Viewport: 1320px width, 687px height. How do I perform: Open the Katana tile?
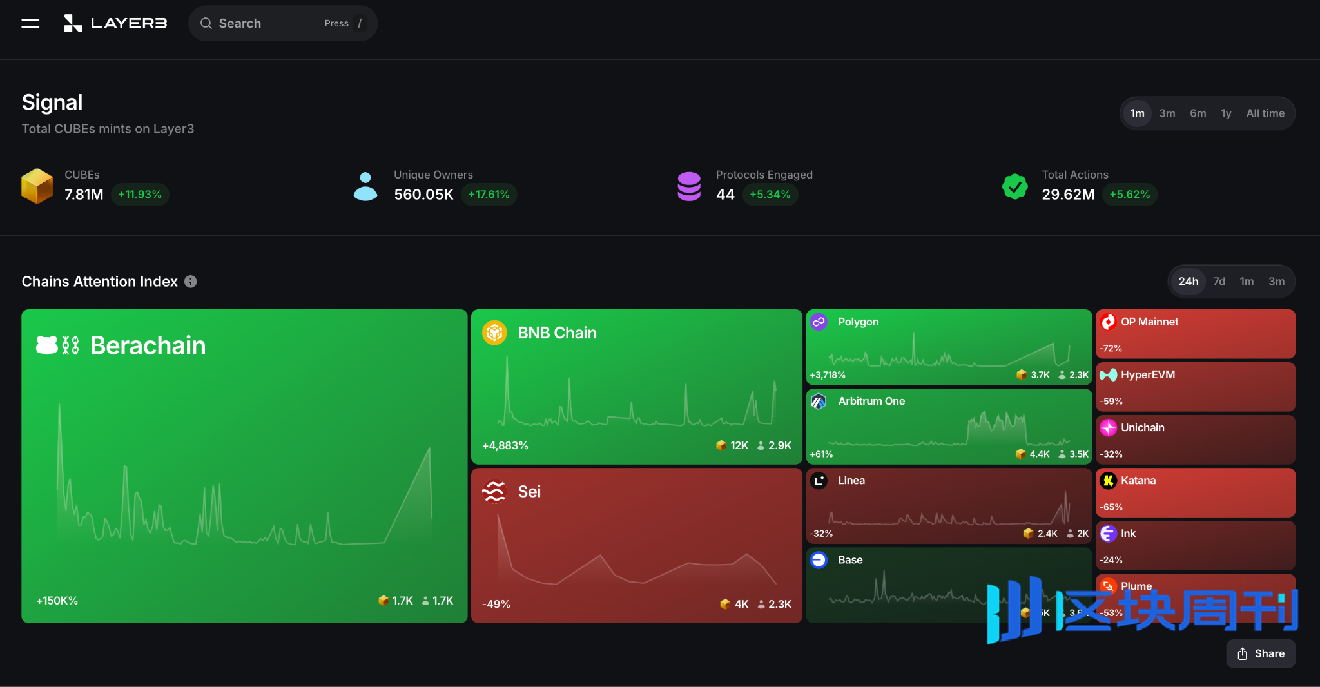point(1196,492)
